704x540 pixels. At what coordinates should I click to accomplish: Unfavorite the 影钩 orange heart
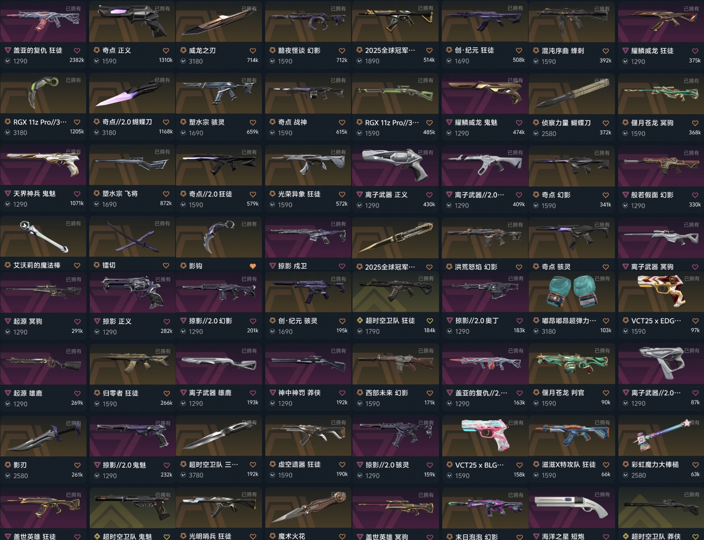pyautogui.click(x=253, y=266)
